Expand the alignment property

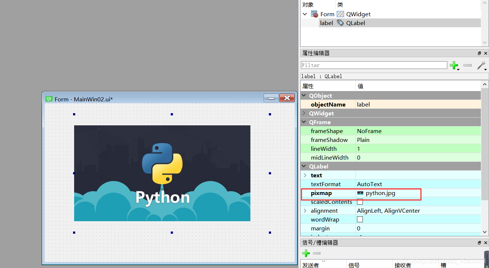(x=305, y=210)
